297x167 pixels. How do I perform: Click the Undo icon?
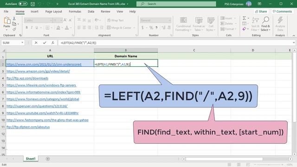39,4
